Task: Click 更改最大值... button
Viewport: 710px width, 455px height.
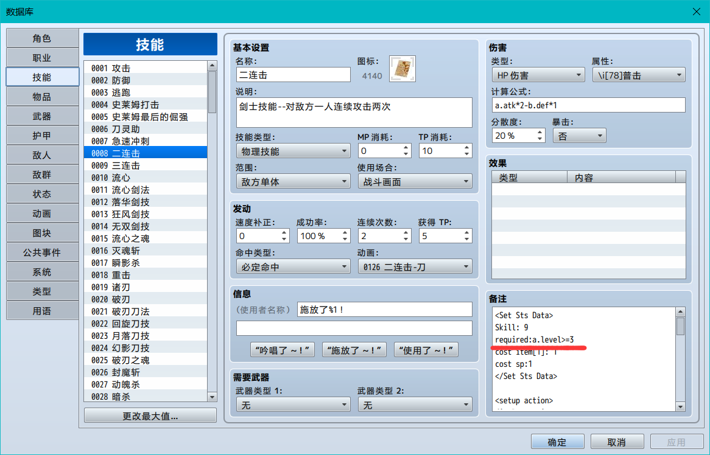Action: pos(150,415)
